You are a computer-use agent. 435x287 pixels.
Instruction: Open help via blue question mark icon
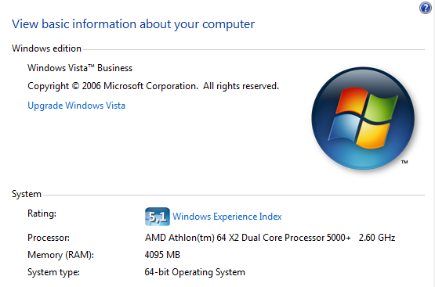point(425,8)
